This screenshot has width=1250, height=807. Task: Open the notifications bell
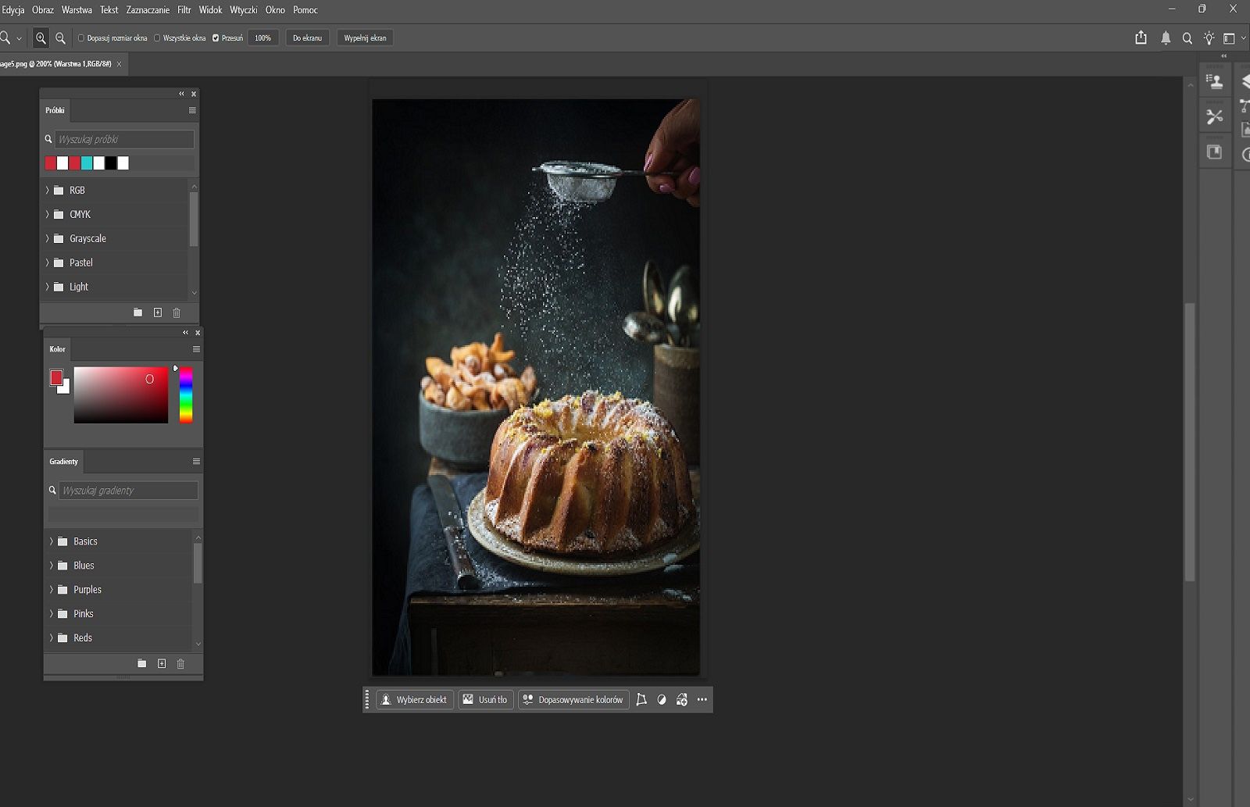(x=1166, y=37)
